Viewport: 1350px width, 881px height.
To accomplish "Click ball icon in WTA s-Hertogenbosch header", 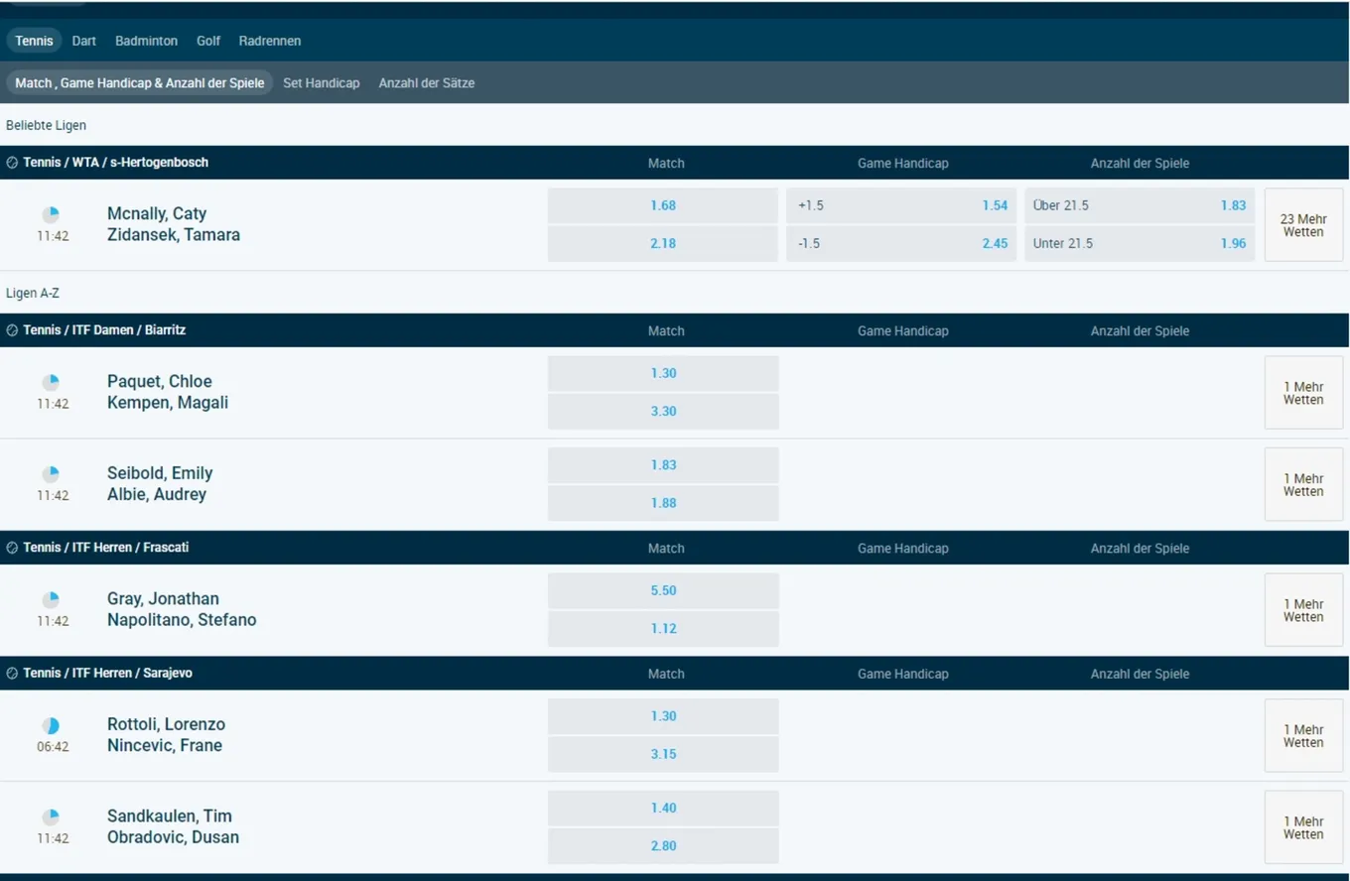I will pyautogui.click(x=12, y=163).
